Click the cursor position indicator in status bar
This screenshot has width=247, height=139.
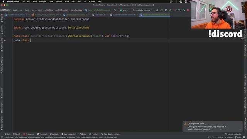[210, 137]
